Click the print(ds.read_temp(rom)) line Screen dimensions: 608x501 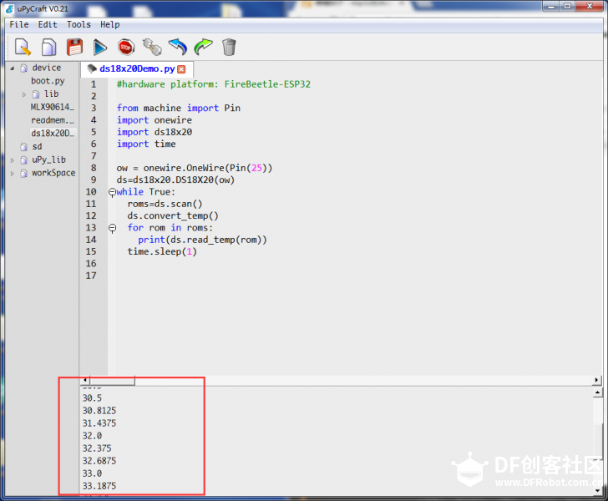pos(202,240)
